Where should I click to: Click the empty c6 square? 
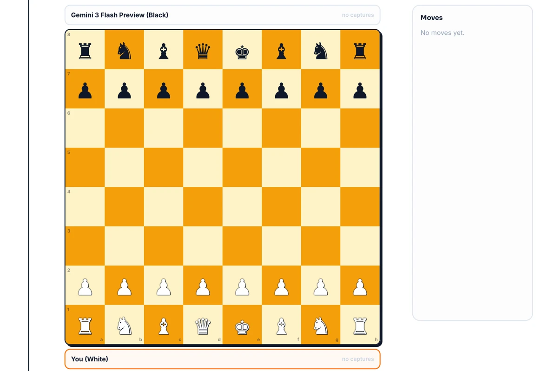click(164, 128)
